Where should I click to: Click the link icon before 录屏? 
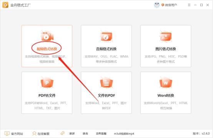pyautogui.click(x=63, y=133)
